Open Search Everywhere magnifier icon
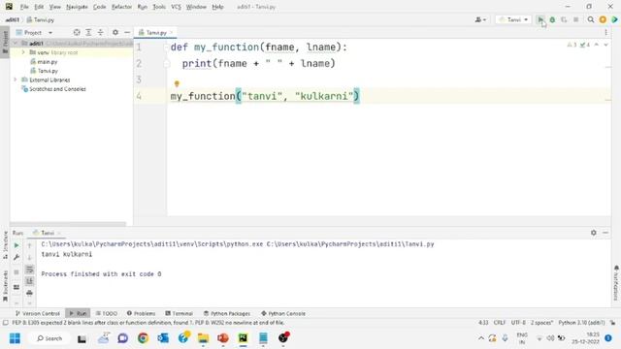Image resolution: width=621 pixels, height=349 pixels. pos(591,19)
